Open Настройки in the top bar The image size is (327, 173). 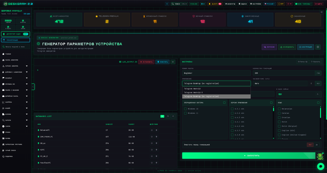pyautogui.click(x=256, y=4)
